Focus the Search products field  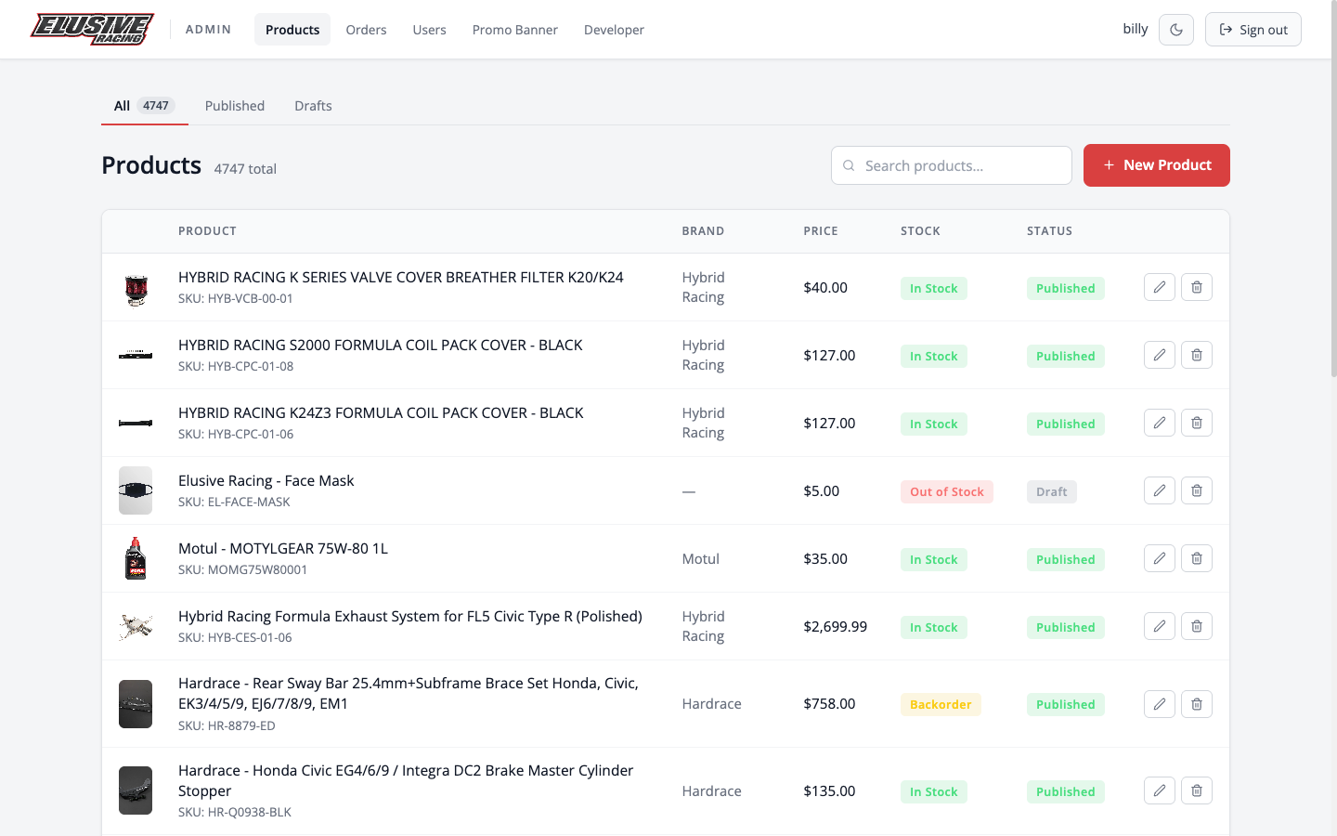point(952,165)
